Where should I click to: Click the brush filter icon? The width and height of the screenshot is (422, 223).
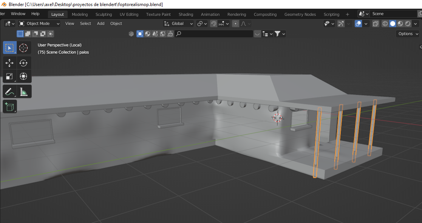click(x=170, y=34)
